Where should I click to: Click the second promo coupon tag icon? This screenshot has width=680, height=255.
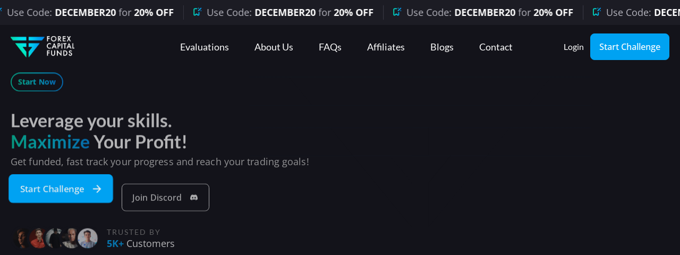(197, 12)
